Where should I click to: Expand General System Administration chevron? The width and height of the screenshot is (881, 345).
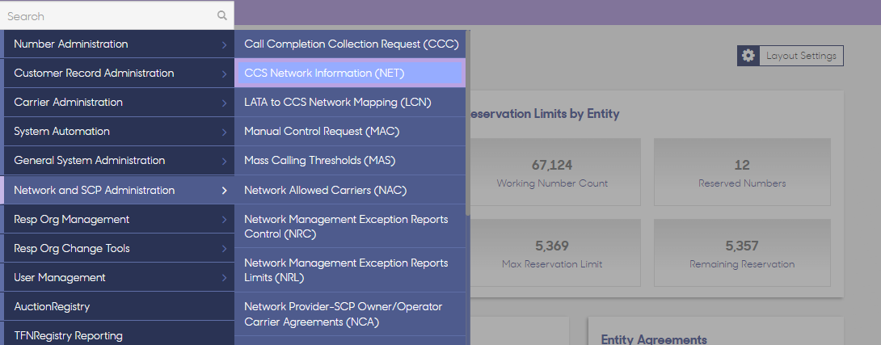(x=224, y=162)
